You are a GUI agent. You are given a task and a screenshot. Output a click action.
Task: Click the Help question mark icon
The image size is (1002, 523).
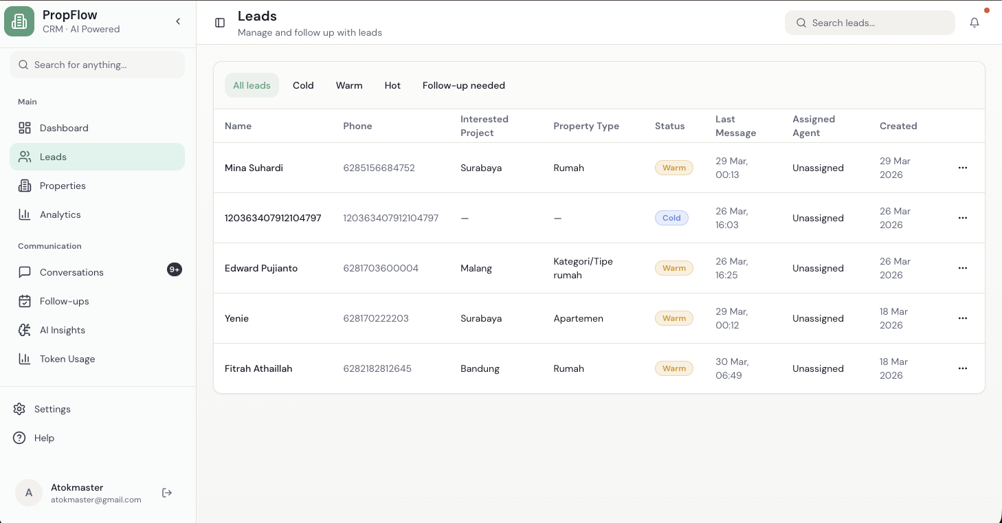coord(19,438)
